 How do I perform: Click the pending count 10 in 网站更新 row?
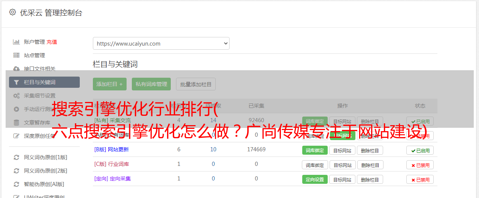tap(213, 149)
